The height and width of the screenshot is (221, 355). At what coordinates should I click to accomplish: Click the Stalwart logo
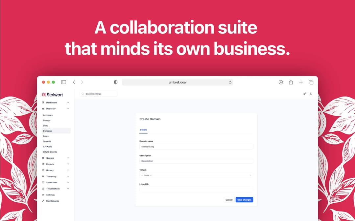[52, 95]
